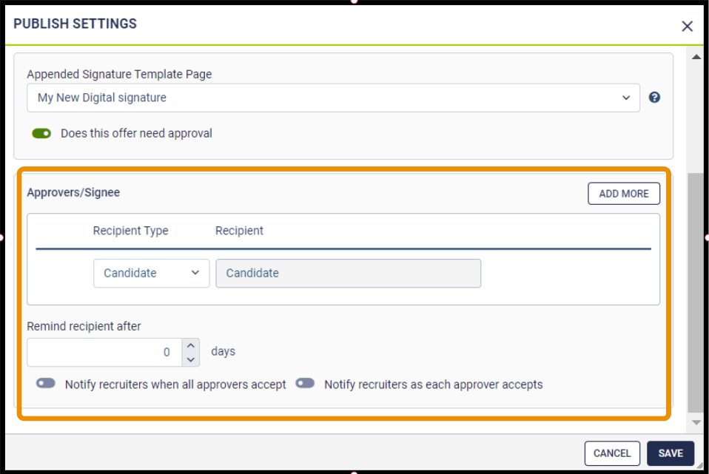Open the Appended Signature Template Page dropdown
Screen dimensions: 709x474
(x=333, y=98)
